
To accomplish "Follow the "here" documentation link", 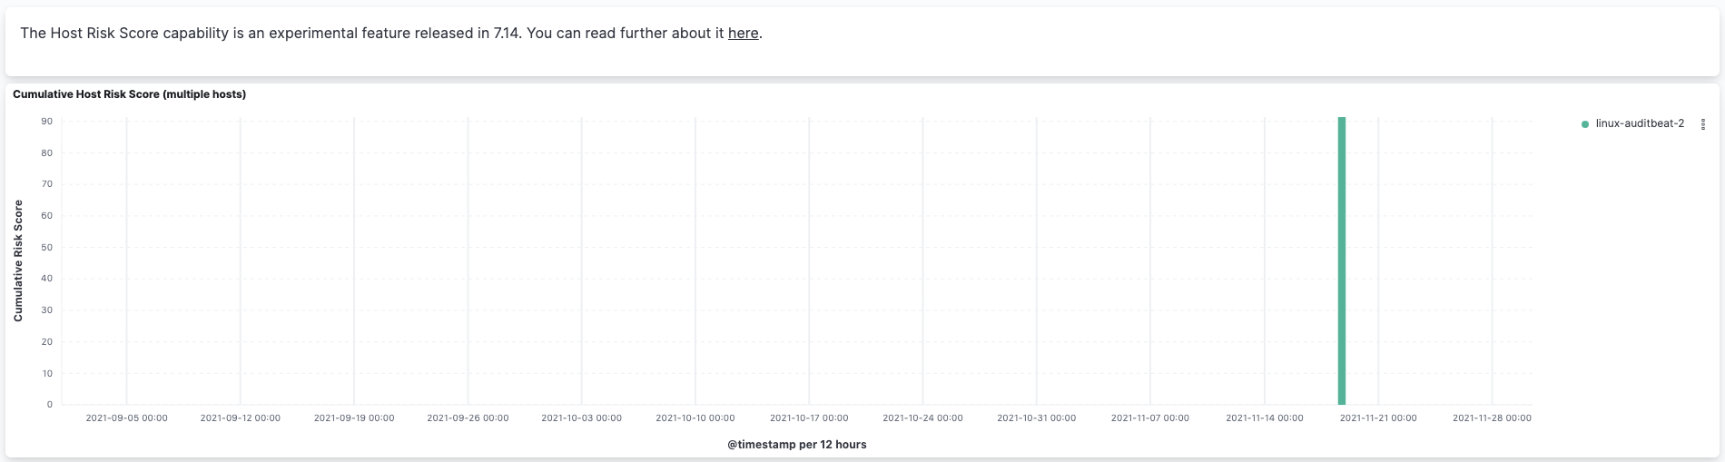I will (743, 33).
